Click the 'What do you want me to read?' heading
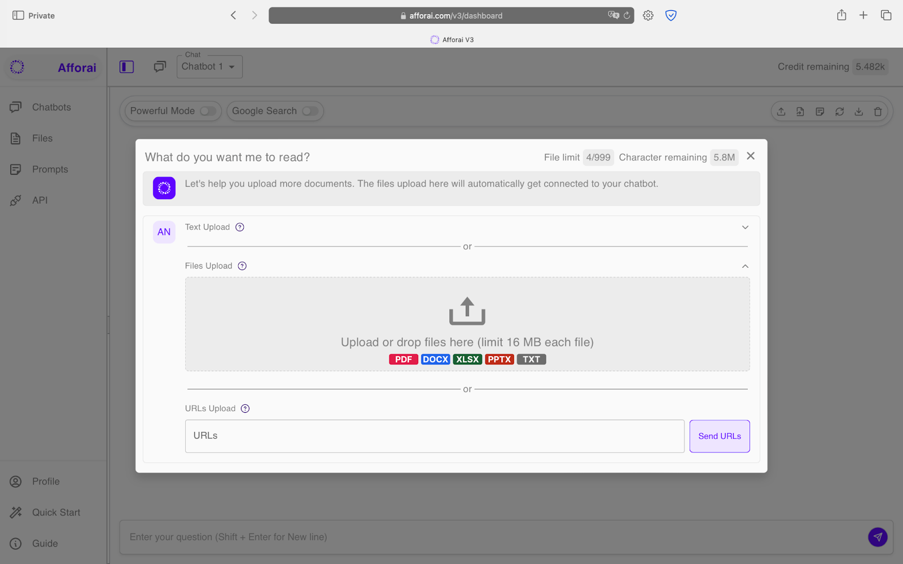This screenshot has width=903, height=564. point(227,157)
